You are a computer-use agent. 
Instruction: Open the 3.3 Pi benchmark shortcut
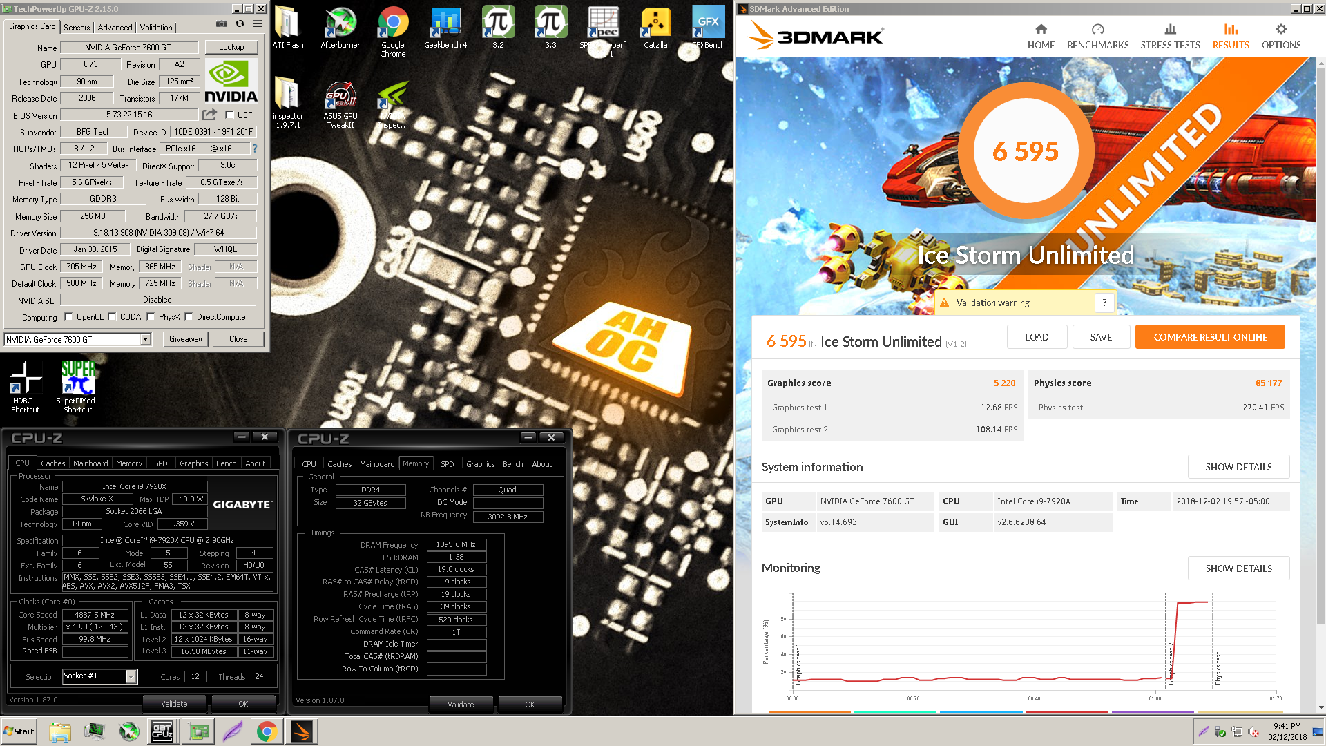550,28
